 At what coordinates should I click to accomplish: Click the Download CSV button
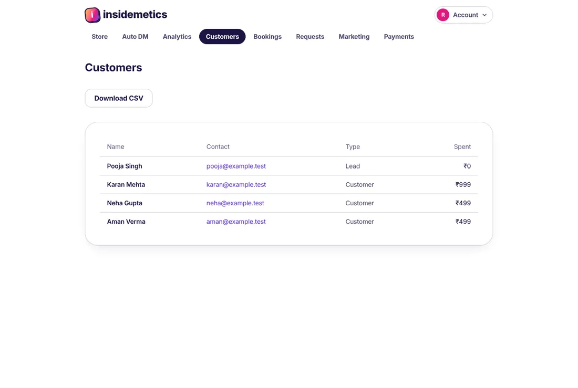[119, 98]
